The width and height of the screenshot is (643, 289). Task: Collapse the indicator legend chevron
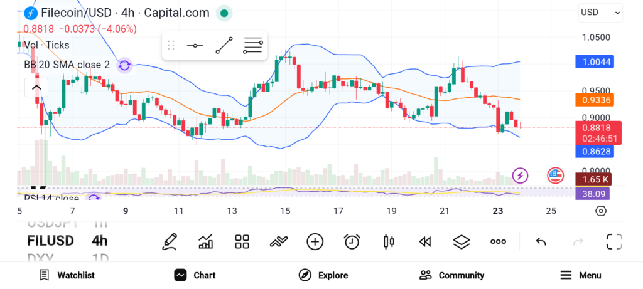[x=36, y=87]
